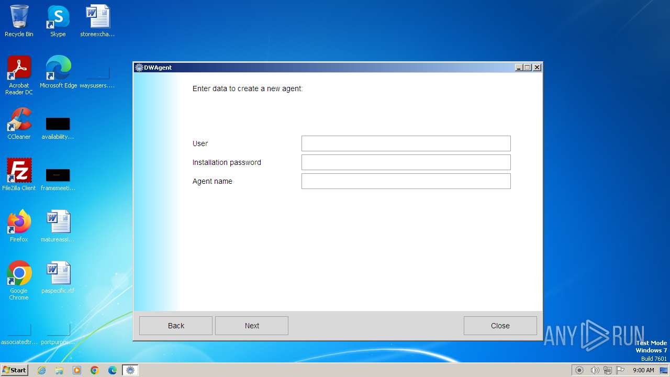Click the 'Installation password' label
Image resolution: width=670 pixels, height=377 pixels.
pos(227,162)
